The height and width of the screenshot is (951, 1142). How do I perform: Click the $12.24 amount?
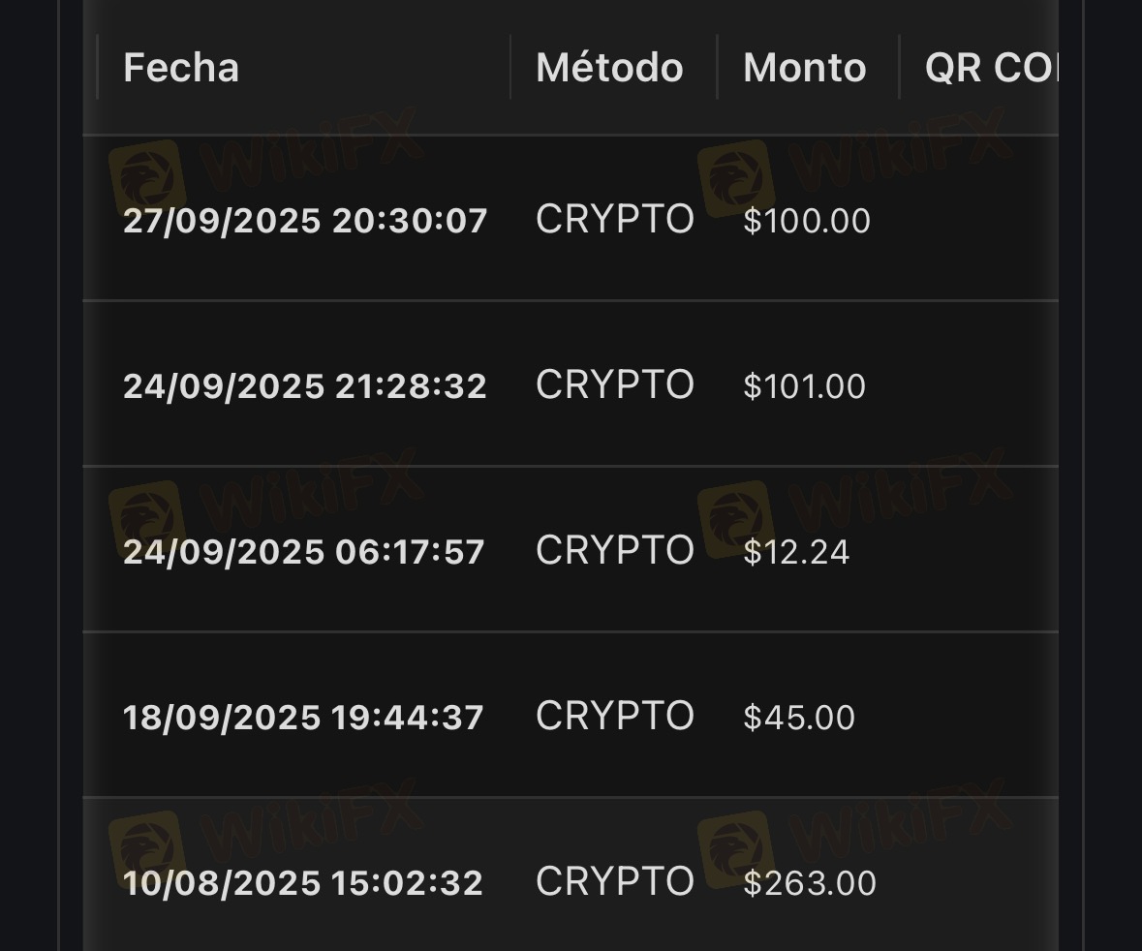tap(796, 552)
